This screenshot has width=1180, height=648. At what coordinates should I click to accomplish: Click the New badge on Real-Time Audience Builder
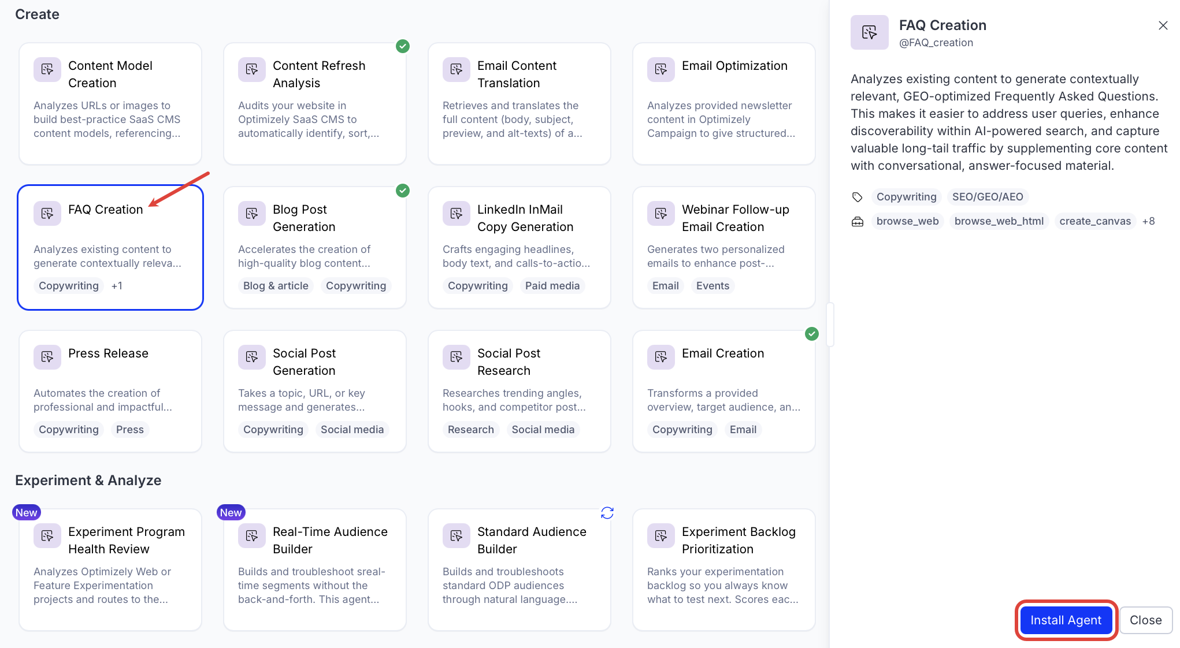pos(231,512)
